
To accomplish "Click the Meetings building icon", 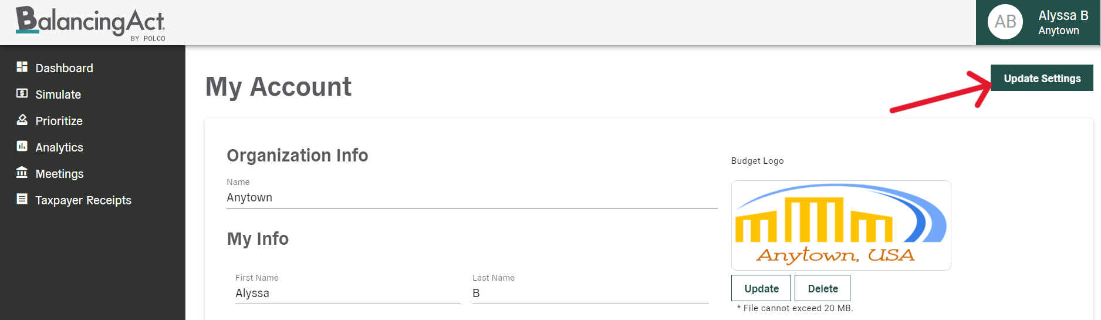I will tap(22, 173).
